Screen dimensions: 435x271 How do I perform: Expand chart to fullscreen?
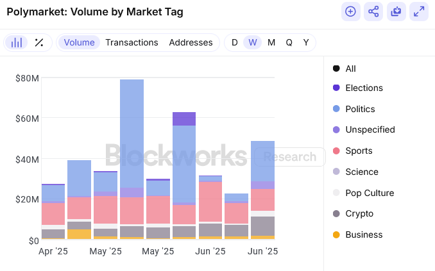(419, 12)
